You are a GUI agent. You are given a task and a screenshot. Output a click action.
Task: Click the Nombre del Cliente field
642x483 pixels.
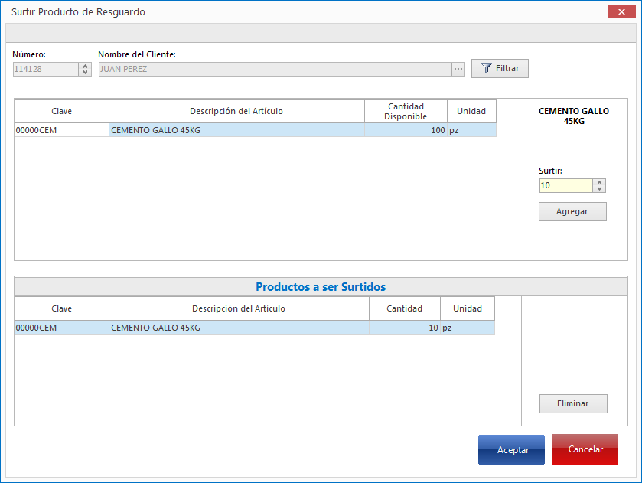click(x=275, y=69)
